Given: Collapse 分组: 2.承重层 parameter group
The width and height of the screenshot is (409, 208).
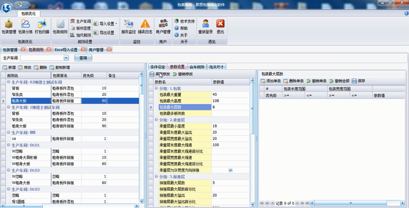Looking at the screenshot, I should coord(156,120).
